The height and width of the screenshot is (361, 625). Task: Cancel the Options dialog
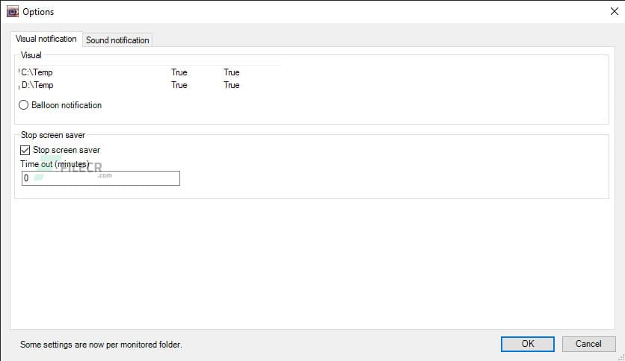coord(588,344)
